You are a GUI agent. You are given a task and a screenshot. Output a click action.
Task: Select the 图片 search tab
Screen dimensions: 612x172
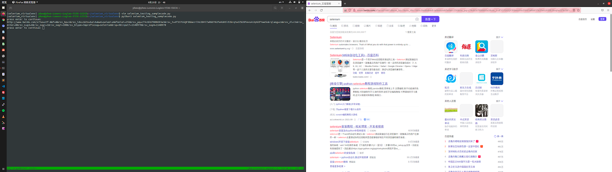tap(367, 26)
